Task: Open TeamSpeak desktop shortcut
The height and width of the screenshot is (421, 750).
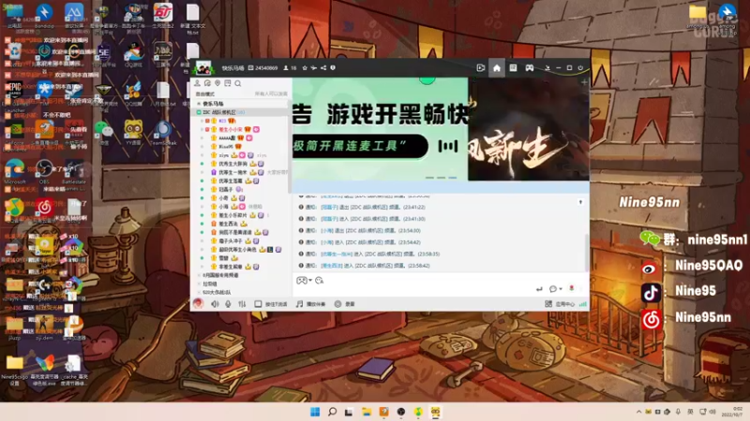Action: (163, 133)
